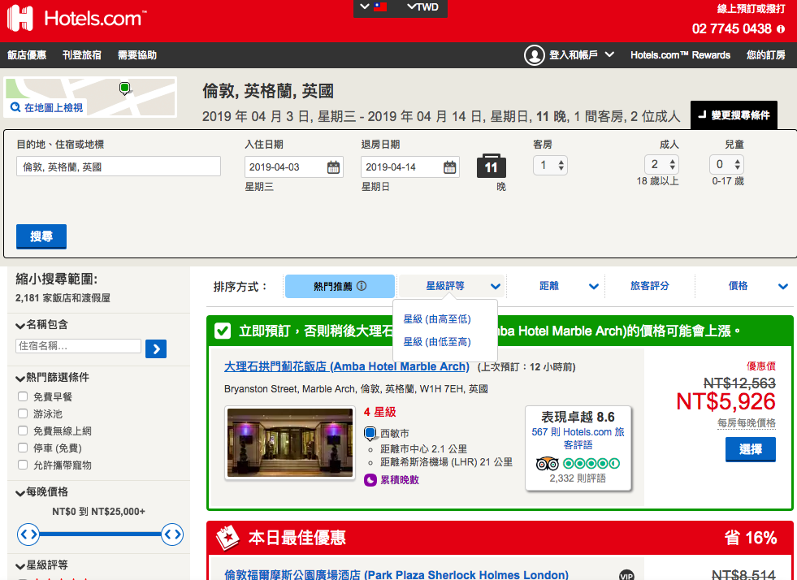Open Park Plaza Sherlock Holmes London link
The height and width of the screenshot is (580, 797).
[396, 575]
